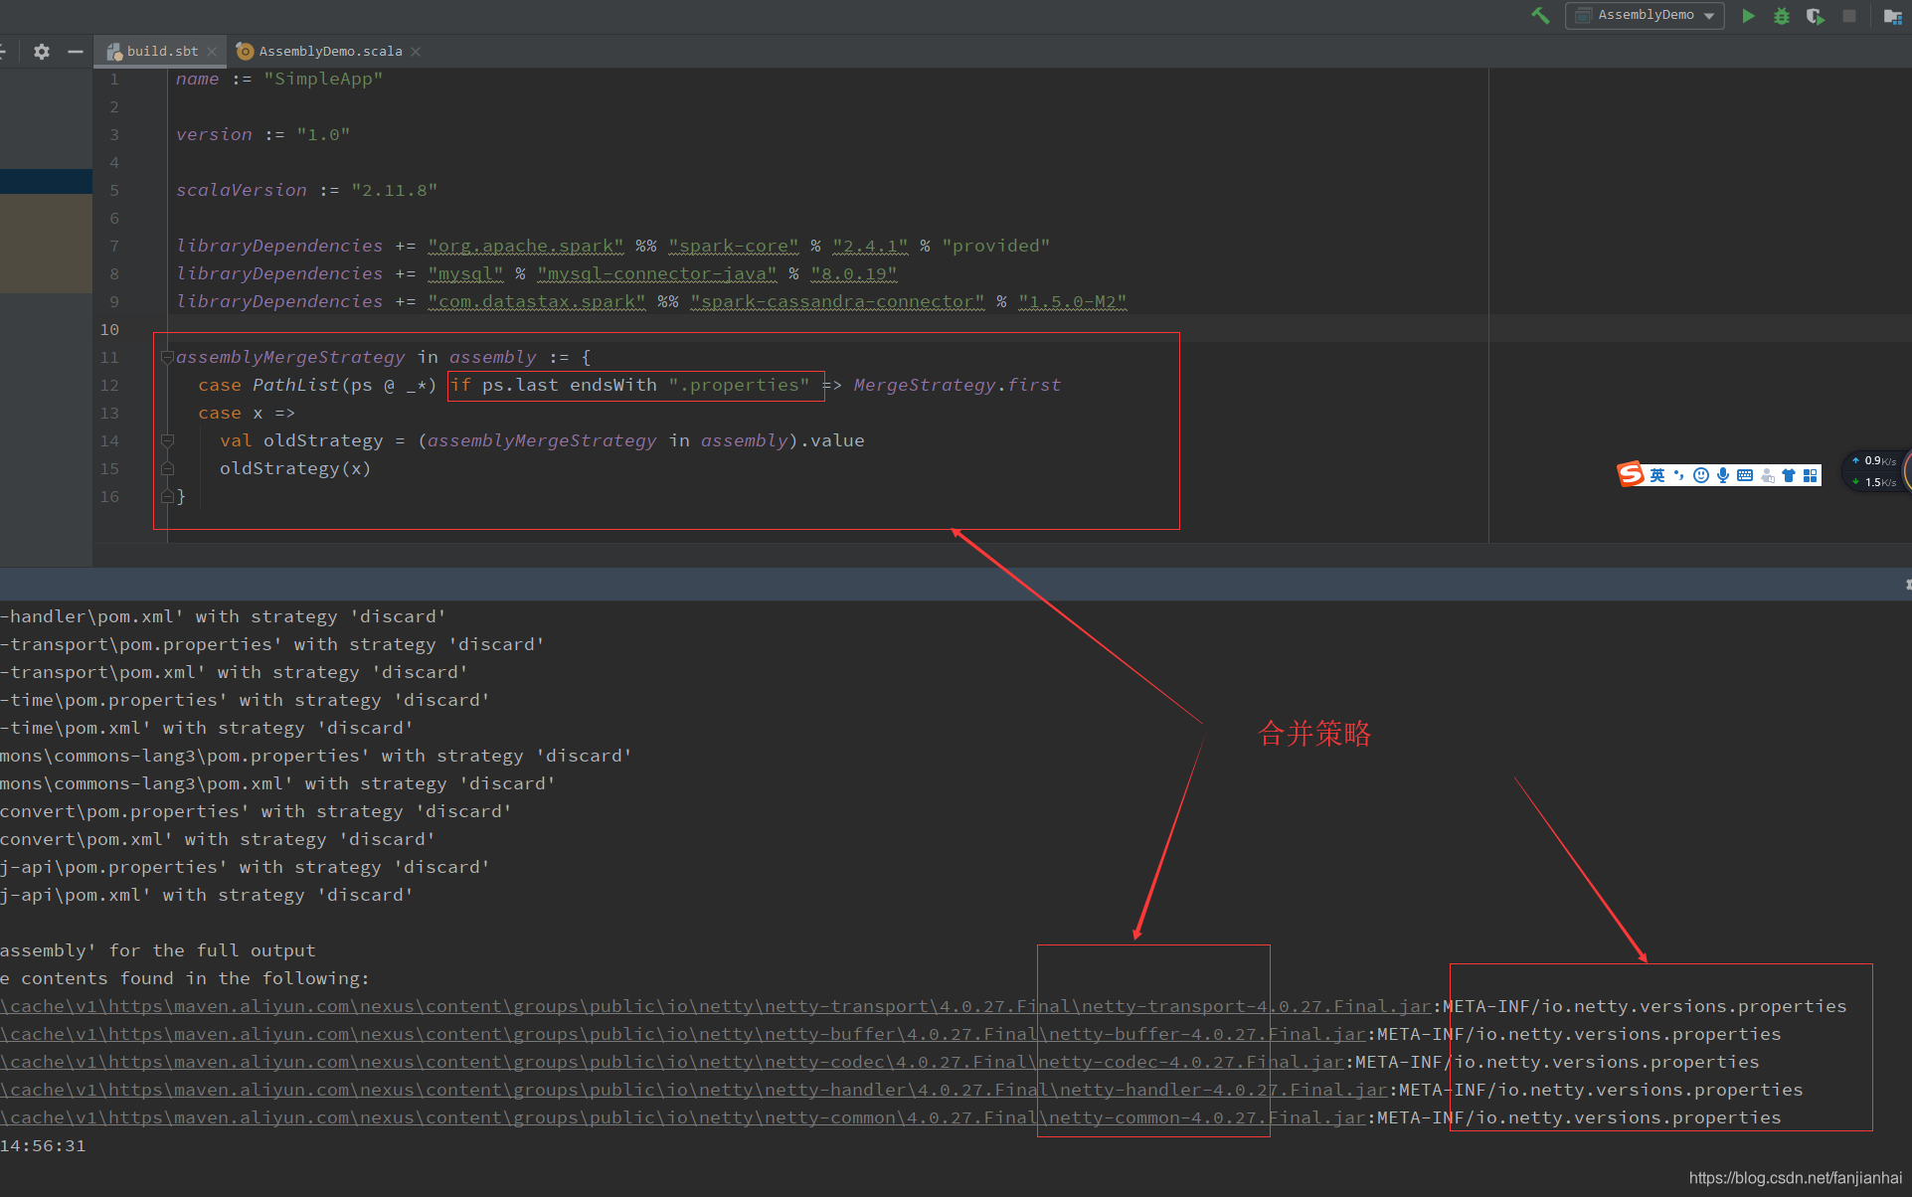The image size is (1912, 1197).
Task: Open the netty-buffer-4.0.27.Final.jar path link
Action: pos(683,1034)
